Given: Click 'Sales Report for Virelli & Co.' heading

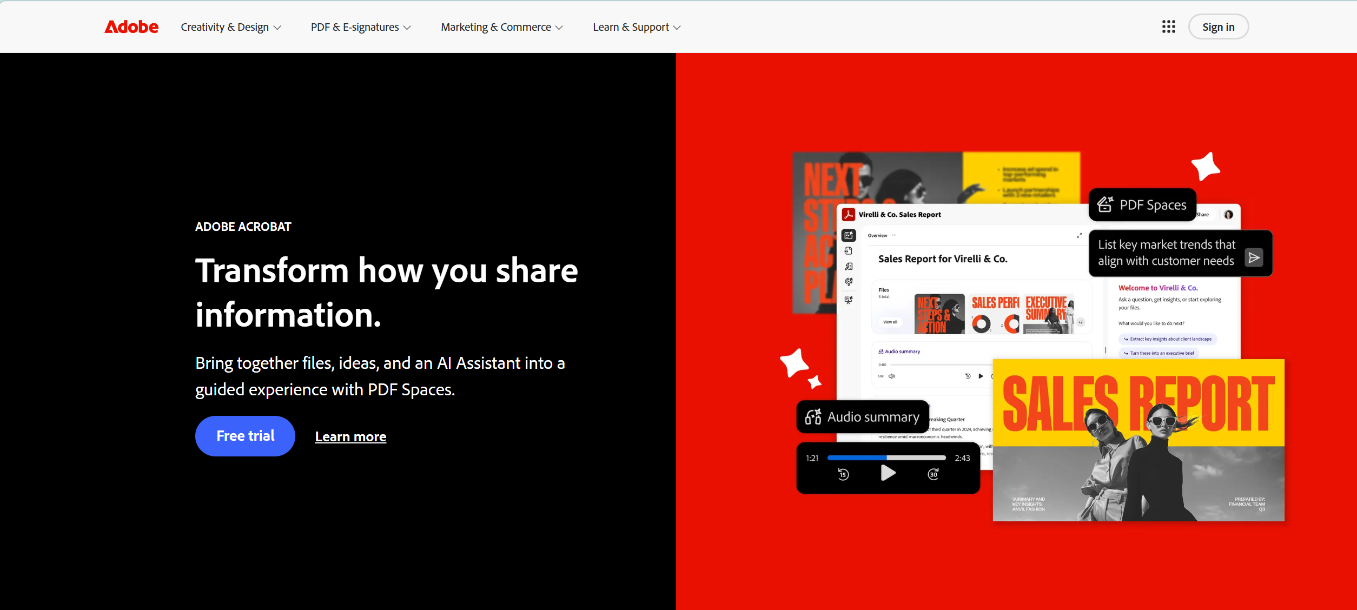Looking at the screenshot, I should click(943, 259).
